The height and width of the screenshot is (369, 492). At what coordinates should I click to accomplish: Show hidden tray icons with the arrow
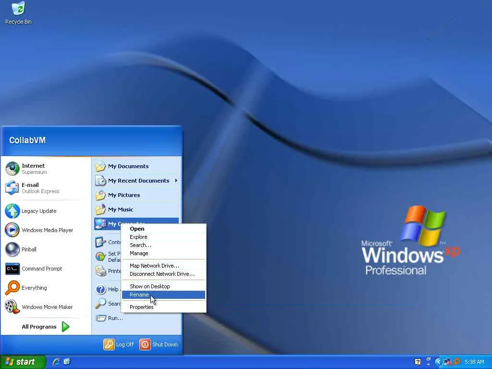pyautogui.click(x=438, y=362)
